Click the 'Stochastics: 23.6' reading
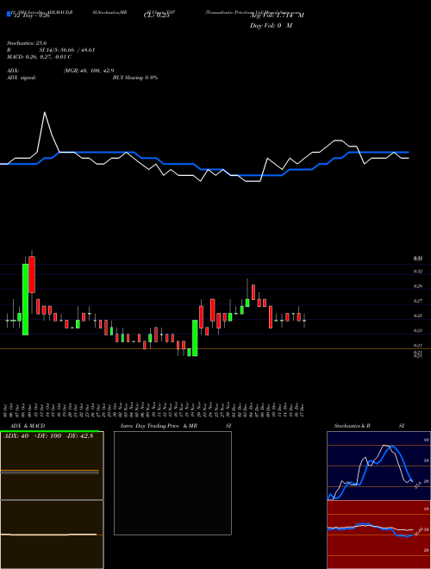 [x=27, y=43]
